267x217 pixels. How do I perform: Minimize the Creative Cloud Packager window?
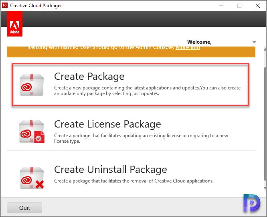coord(221,6)
